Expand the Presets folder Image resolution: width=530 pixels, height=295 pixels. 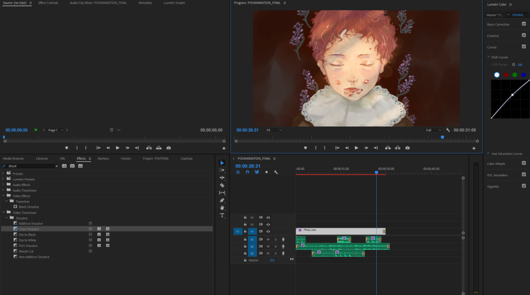(x=4, y=174)
